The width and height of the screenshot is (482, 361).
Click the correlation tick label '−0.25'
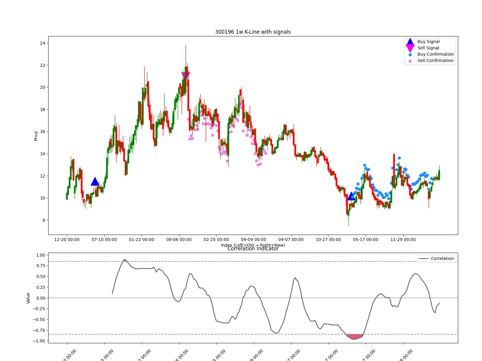tap(39, 309)
